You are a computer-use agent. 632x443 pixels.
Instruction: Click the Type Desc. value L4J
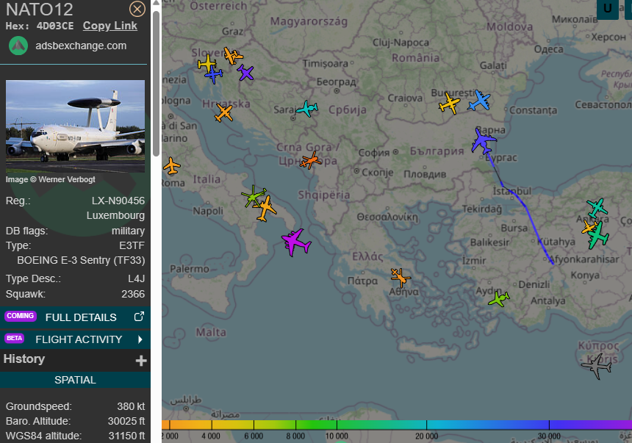click(136, 278)
